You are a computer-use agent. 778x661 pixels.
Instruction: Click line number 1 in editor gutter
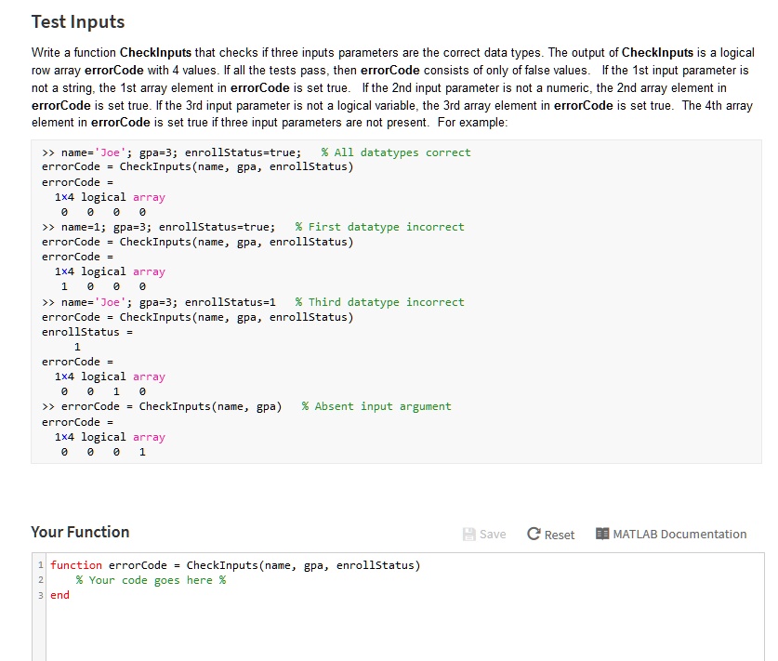40,565
